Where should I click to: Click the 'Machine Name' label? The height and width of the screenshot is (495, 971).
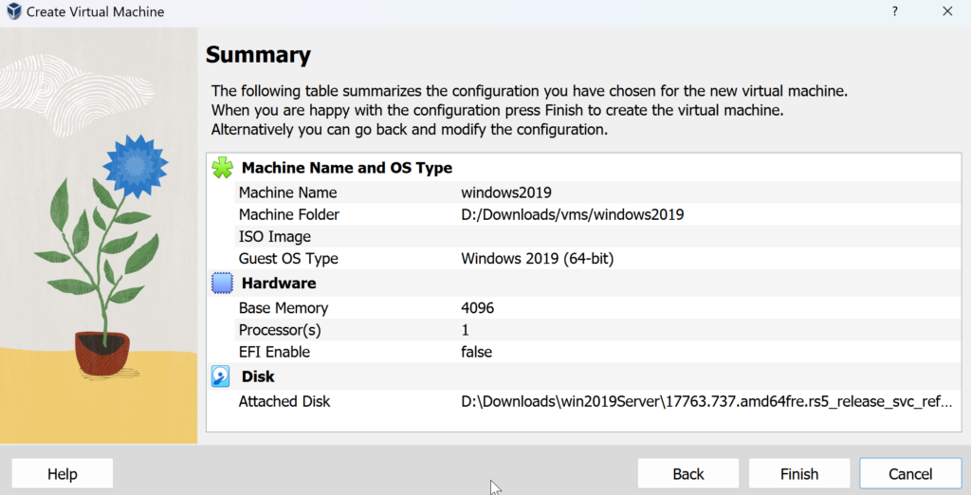click(288, 192)
